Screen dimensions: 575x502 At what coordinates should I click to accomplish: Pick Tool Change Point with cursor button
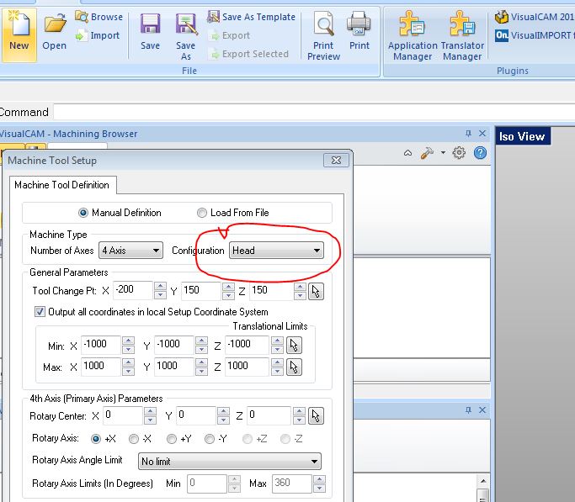pyautogui.click(x=316, y=292)
